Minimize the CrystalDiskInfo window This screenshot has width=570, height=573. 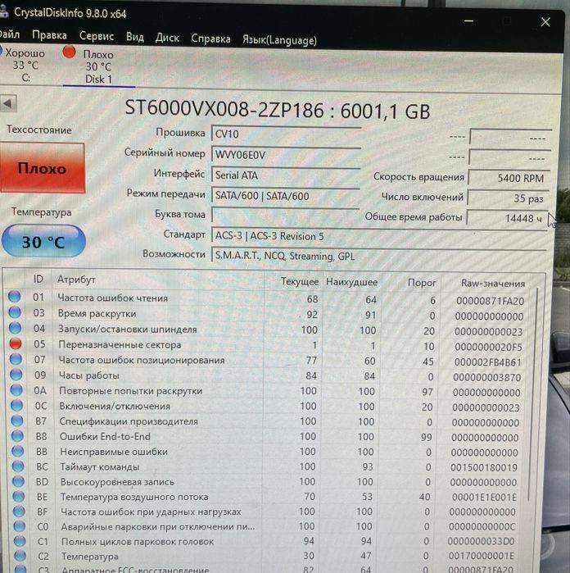pyautogui.click(x=468, y=20)
